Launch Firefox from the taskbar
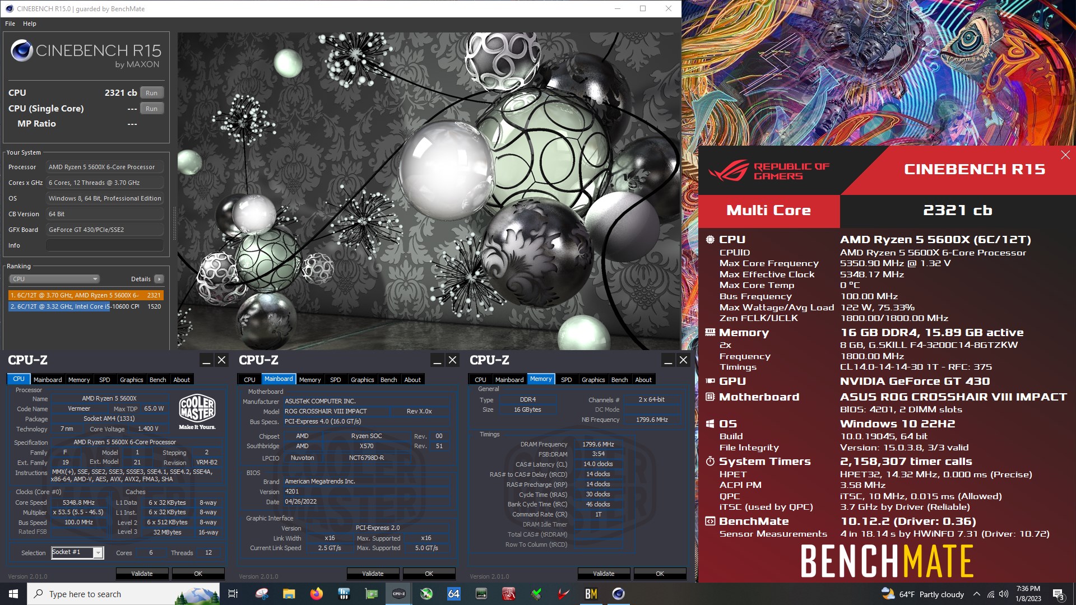Viewport: 1076px width, 605px height. click(x=317, y=594)
